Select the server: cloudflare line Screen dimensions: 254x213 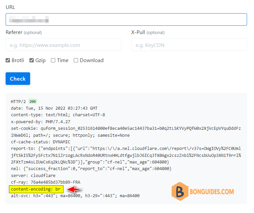[33, 175]
